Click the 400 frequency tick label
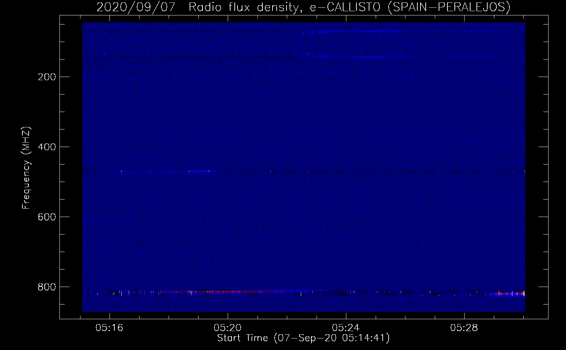566x350 pixels. (47, 147)
